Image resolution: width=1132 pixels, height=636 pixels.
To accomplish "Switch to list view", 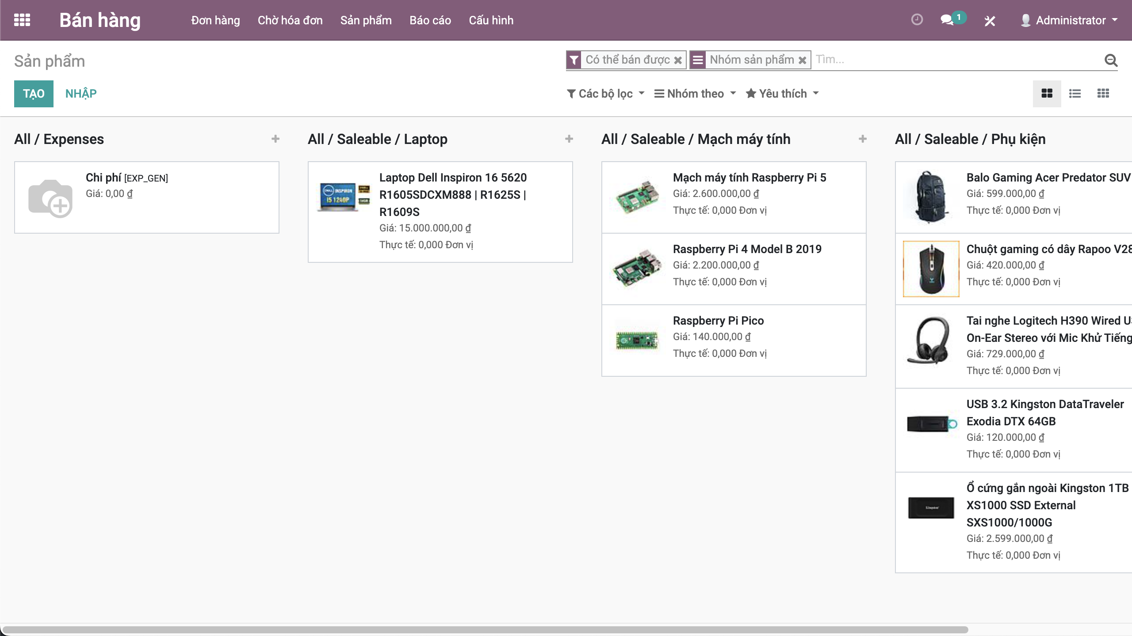I will pos(1075,94).
